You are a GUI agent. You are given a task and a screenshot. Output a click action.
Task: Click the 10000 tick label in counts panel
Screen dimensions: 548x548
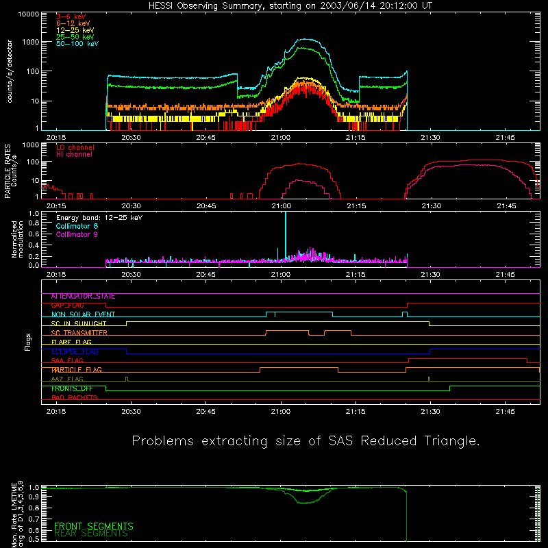pos(29,14)
